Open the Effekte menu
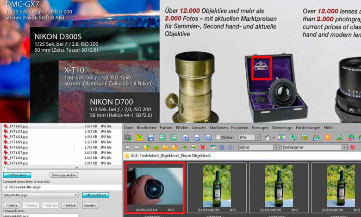 pyautogui.click(x=182, y=128)
